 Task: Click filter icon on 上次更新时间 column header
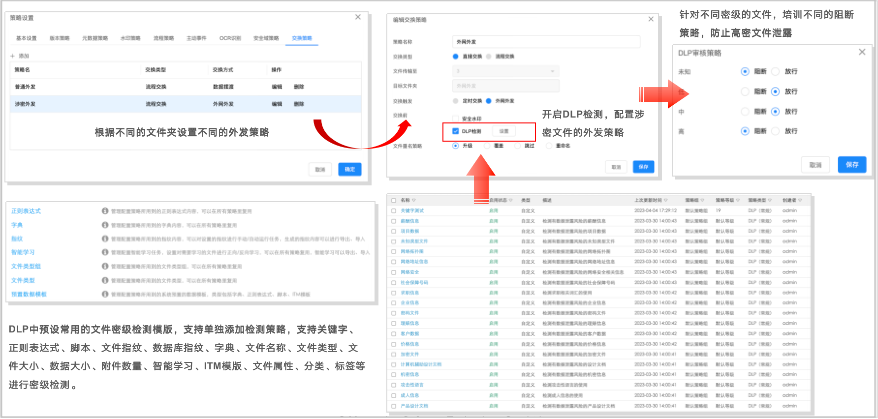pyautogui.click(x=666, y=201)
